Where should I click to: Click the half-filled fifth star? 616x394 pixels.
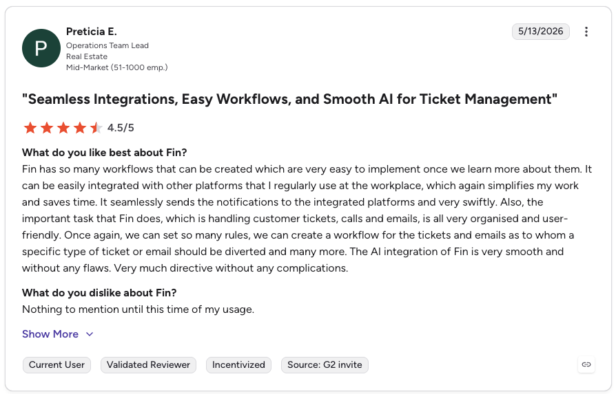click(96, 128)
